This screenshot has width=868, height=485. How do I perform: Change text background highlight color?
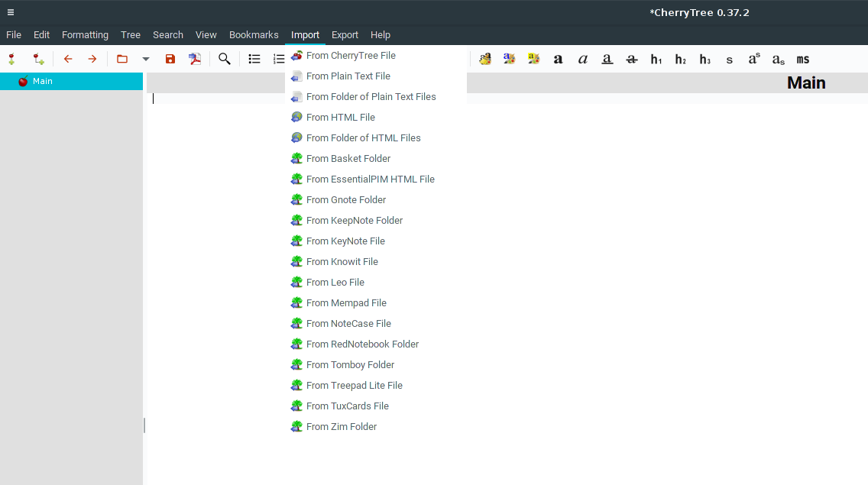[x=533, y=59]
